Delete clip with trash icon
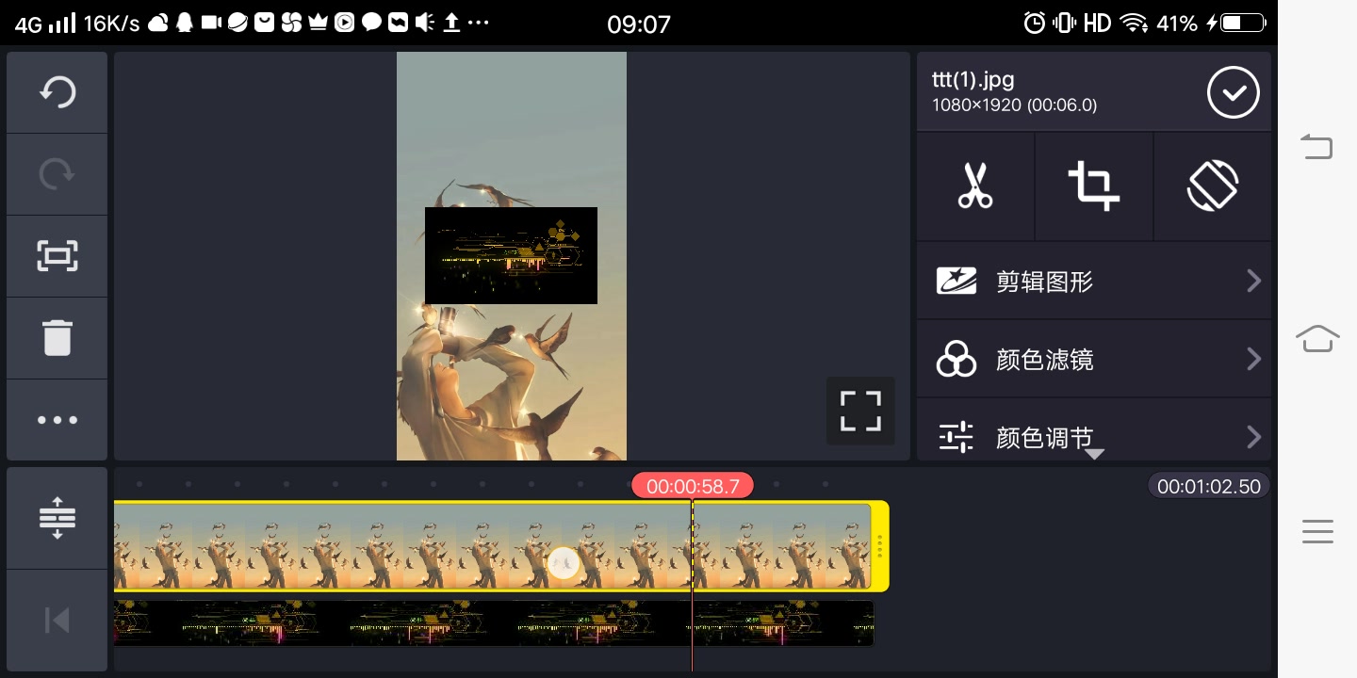 click(57, 337)
